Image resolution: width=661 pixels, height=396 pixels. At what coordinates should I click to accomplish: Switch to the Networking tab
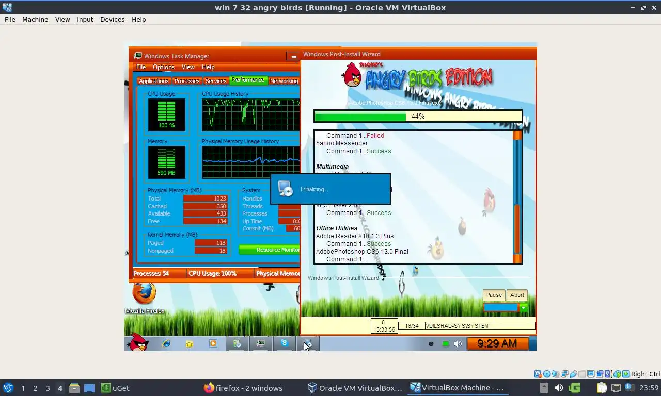point(284,81)
